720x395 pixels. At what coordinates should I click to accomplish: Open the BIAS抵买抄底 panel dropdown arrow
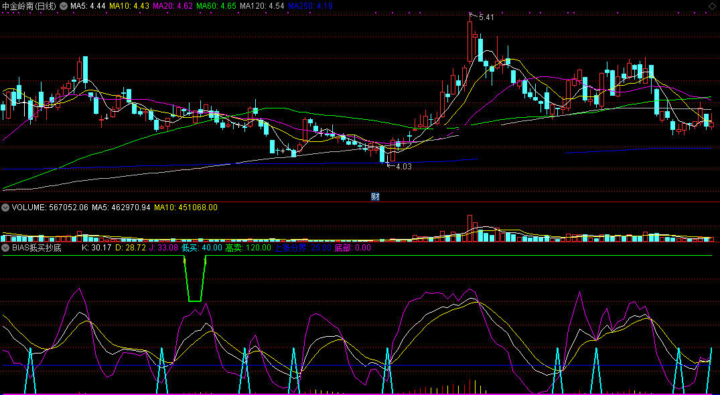click(x=5, y=248)
